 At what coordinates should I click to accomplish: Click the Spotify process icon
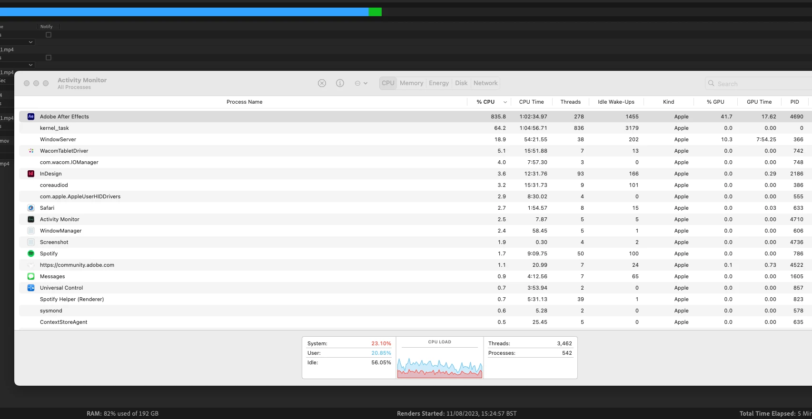(x=31, y=253)
